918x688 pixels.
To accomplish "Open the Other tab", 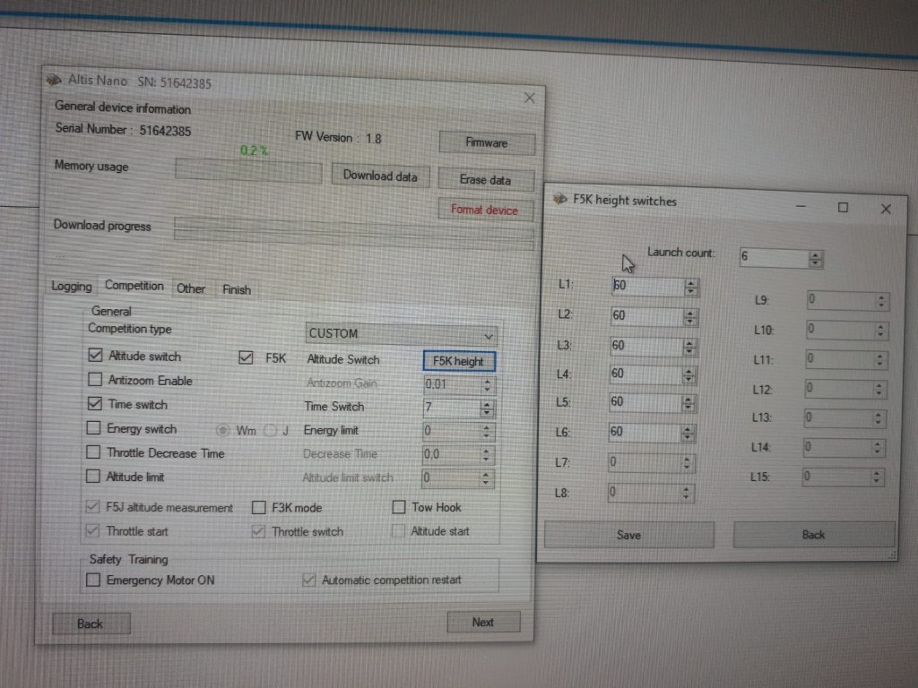I will (190, 288).
